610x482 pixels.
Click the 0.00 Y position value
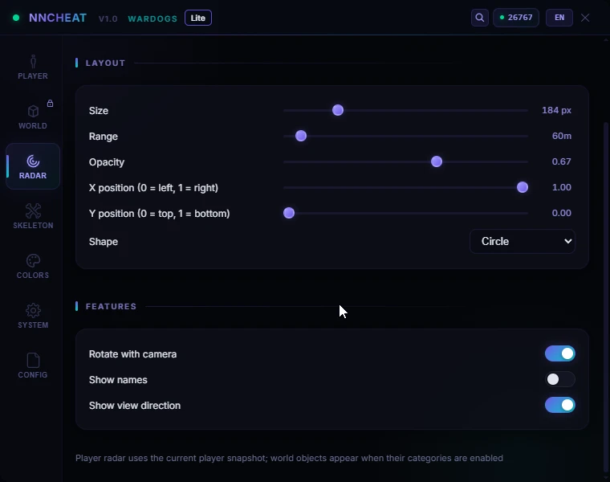(x=561, y=213)
